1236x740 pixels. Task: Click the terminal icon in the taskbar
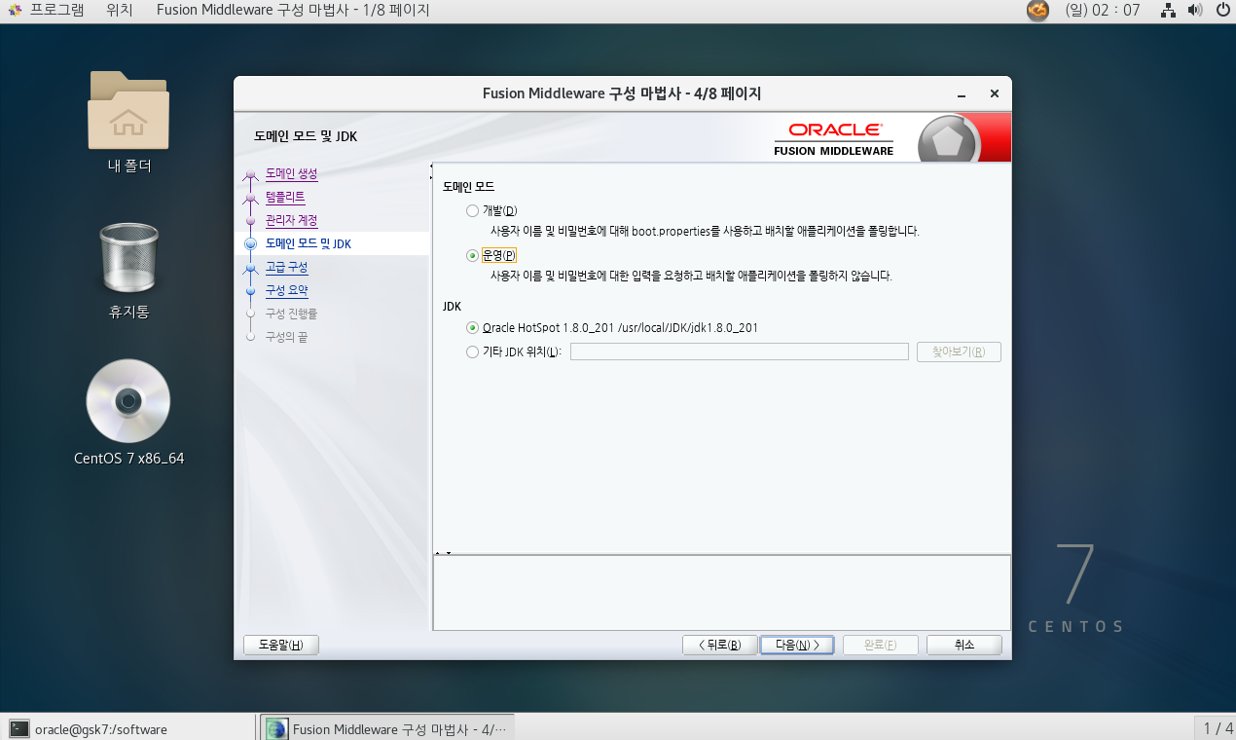(18, 728)
